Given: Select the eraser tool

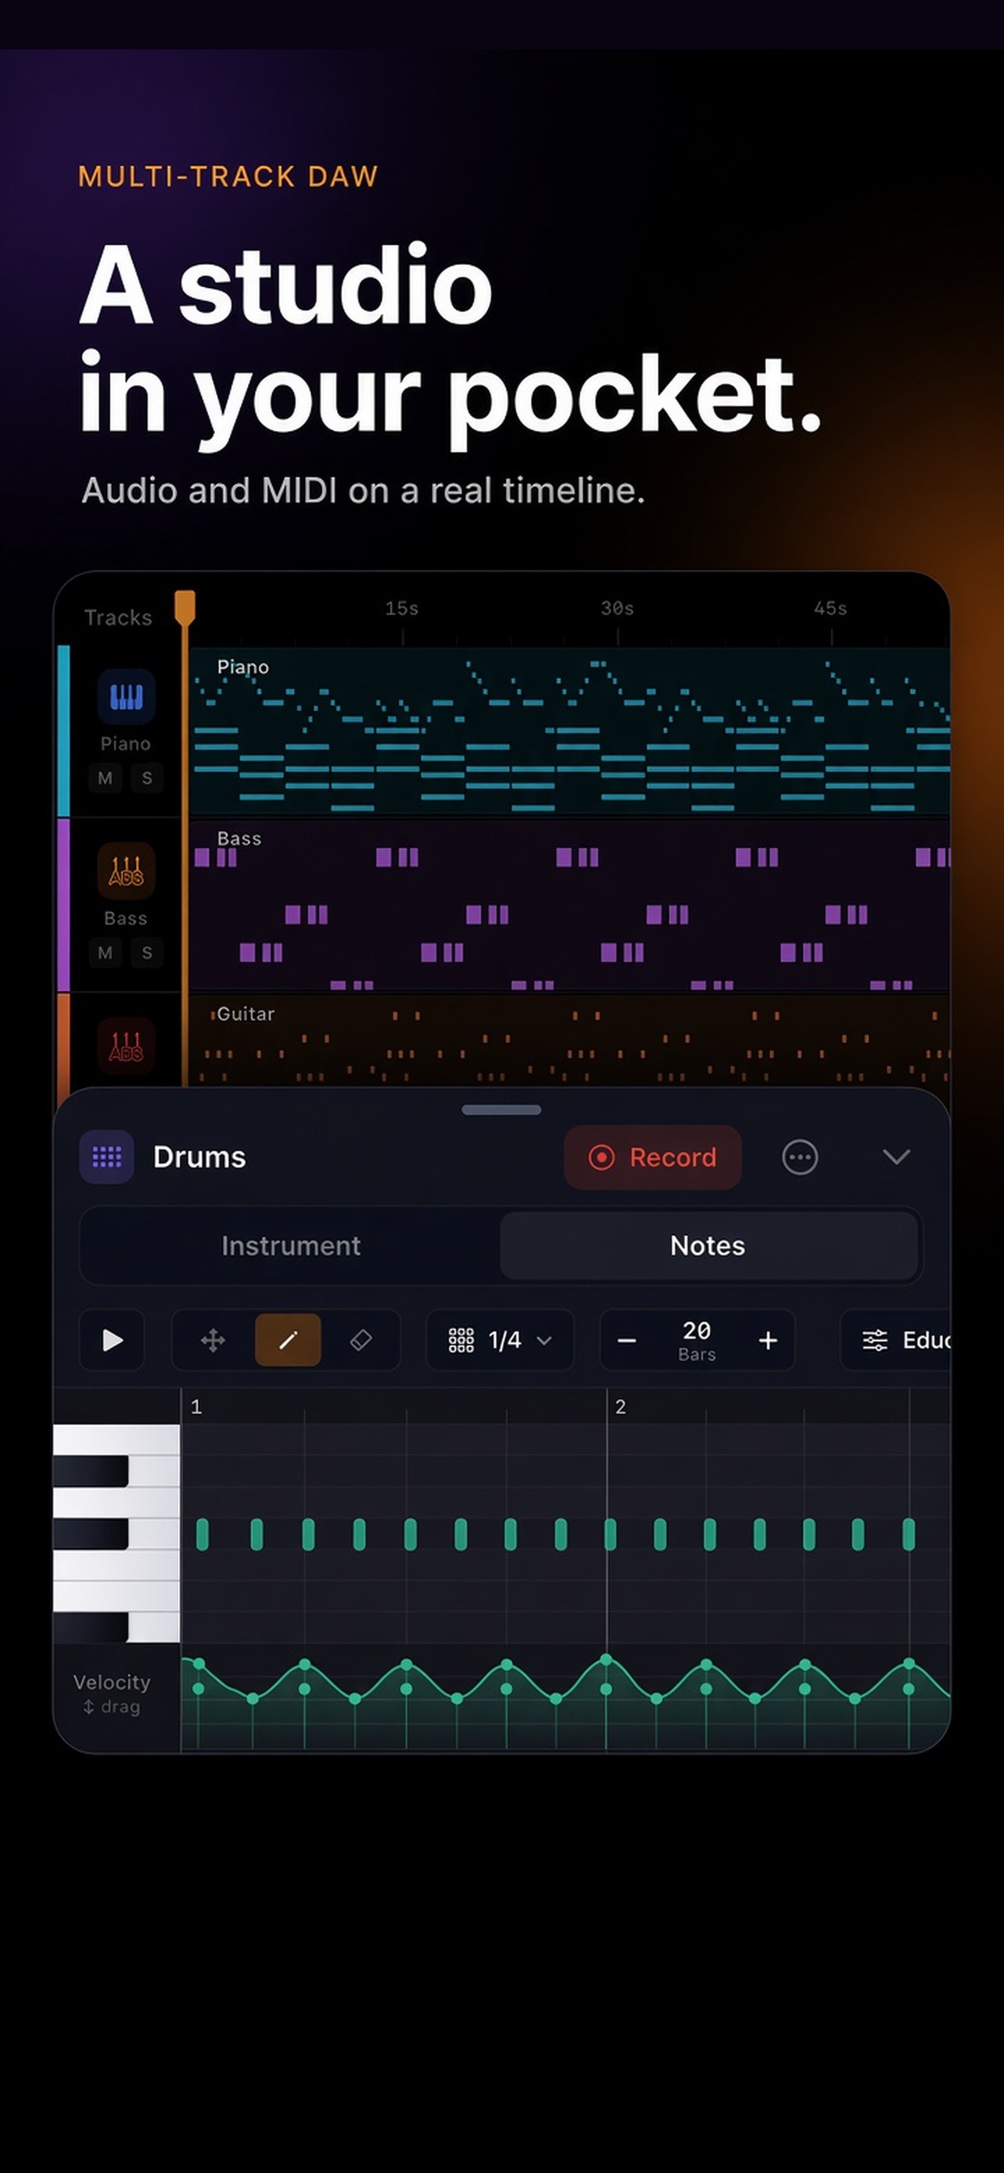Looking at the screenshot, I should coord(360,1340).
